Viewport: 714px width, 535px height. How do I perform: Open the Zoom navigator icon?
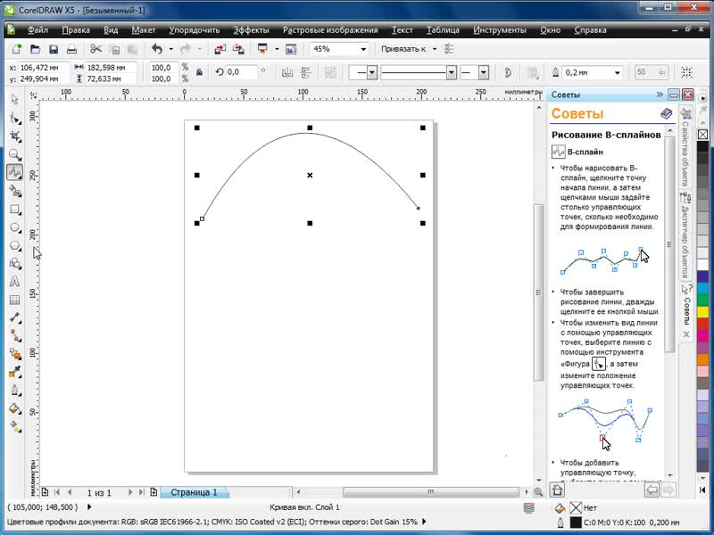click(x=538, y=492)
